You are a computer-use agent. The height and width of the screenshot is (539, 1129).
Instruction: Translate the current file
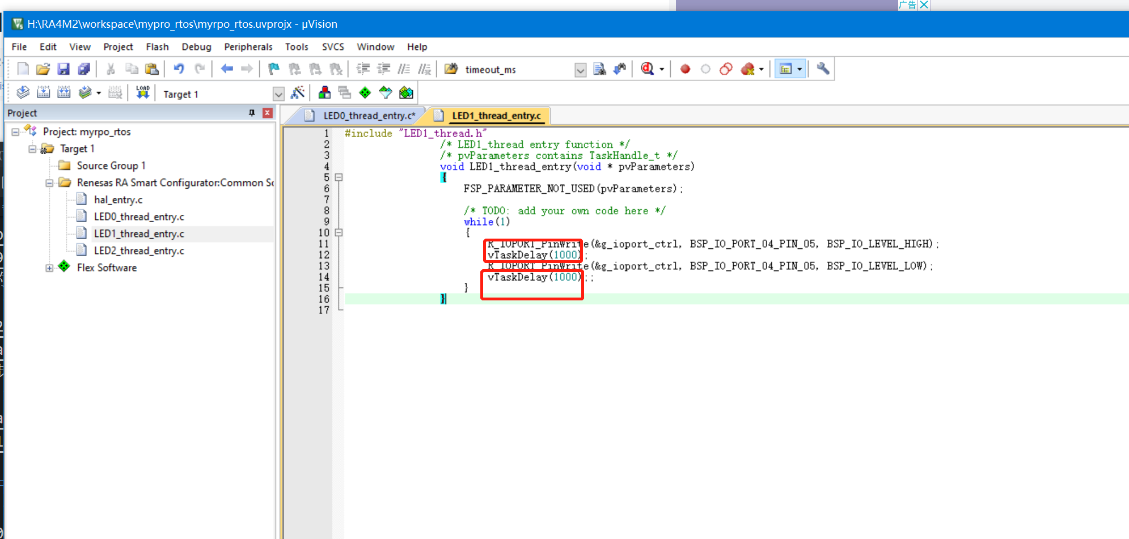pos(23,93)
